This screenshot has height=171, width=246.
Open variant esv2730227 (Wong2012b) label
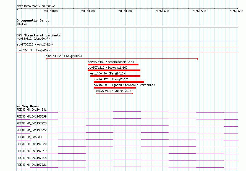tap(114, 91)
